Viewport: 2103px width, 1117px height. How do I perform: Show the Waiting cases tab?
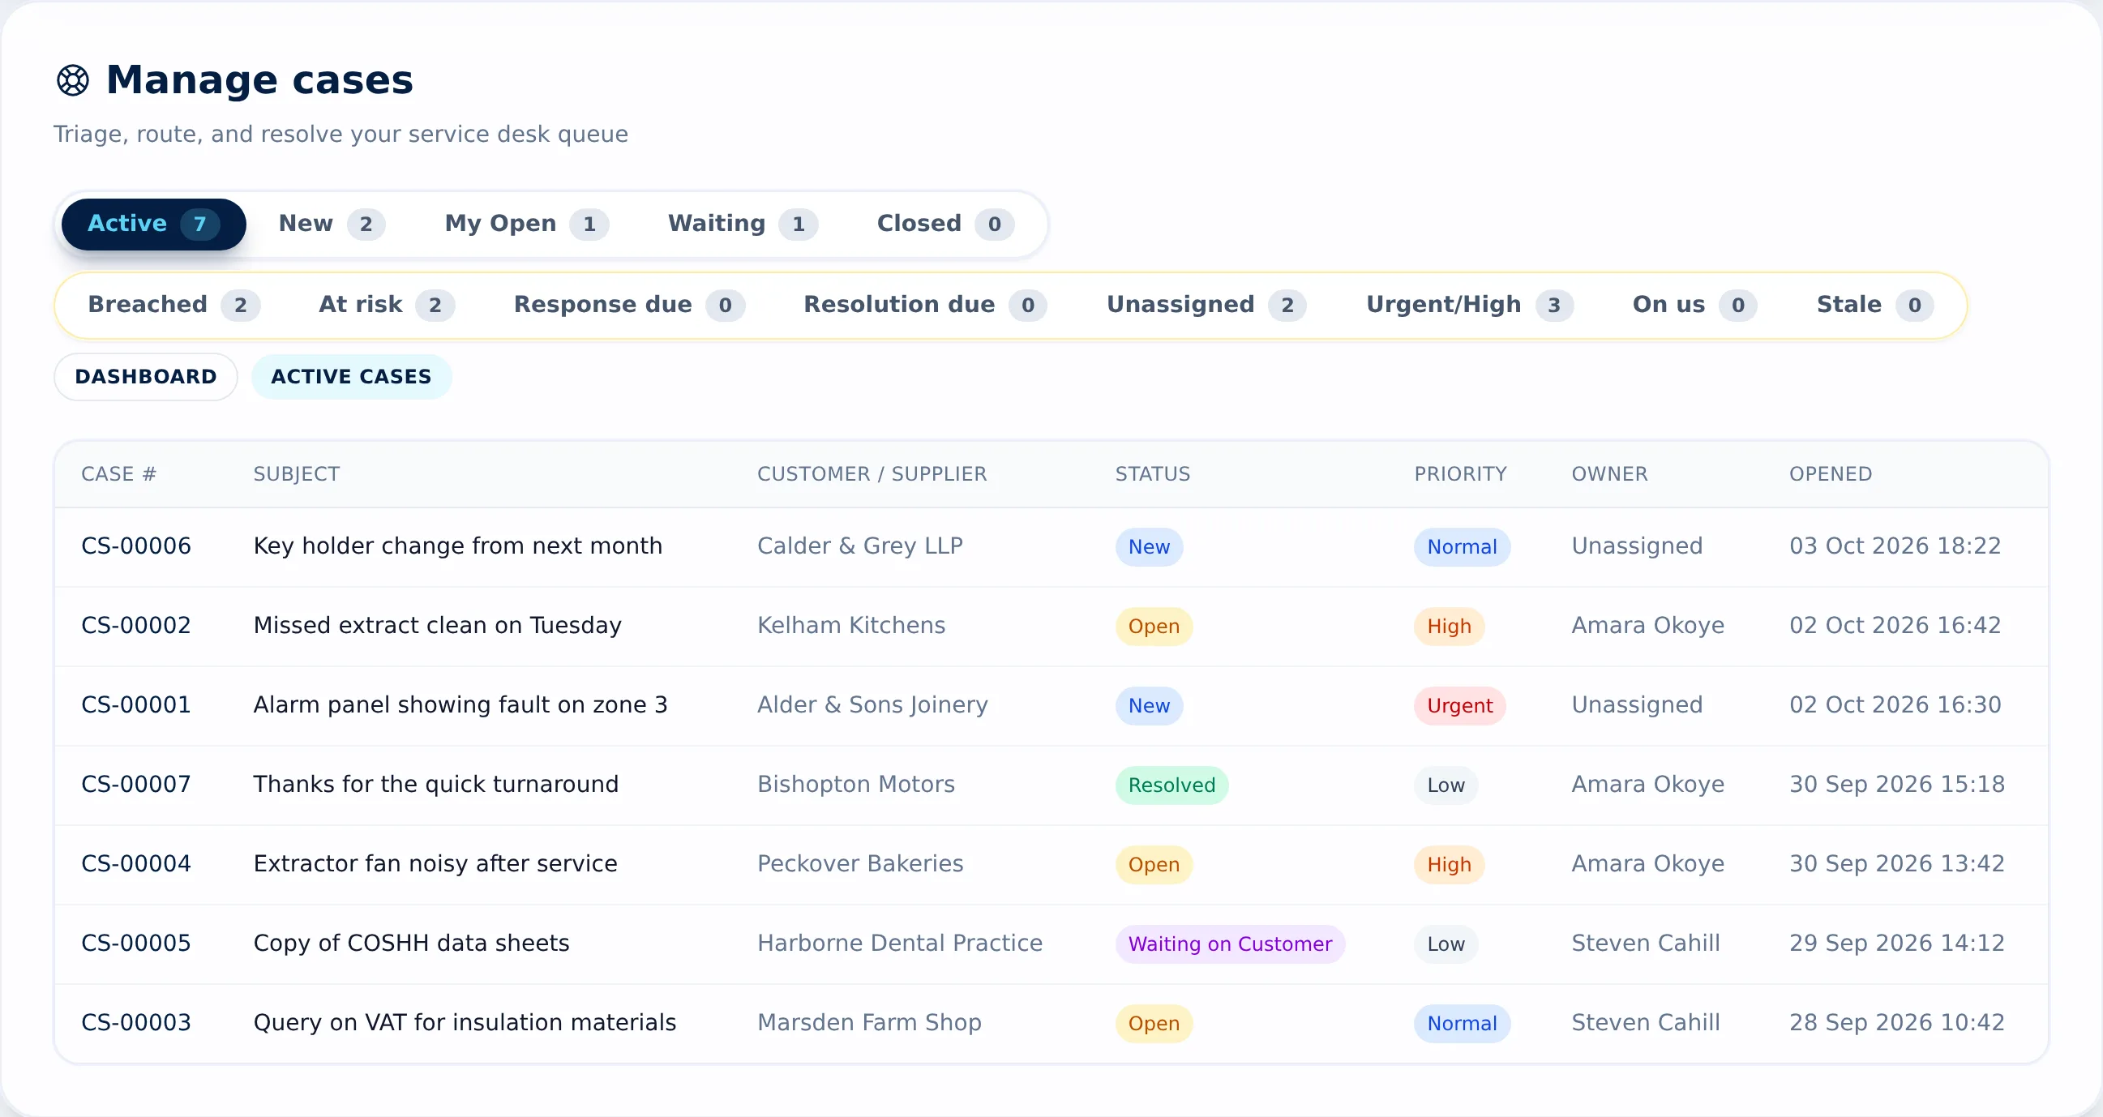pyautogui.click(x=742, y=224)
